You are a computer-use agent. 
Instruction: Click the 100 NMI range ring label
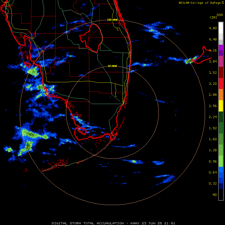click(x=112, y=20)
